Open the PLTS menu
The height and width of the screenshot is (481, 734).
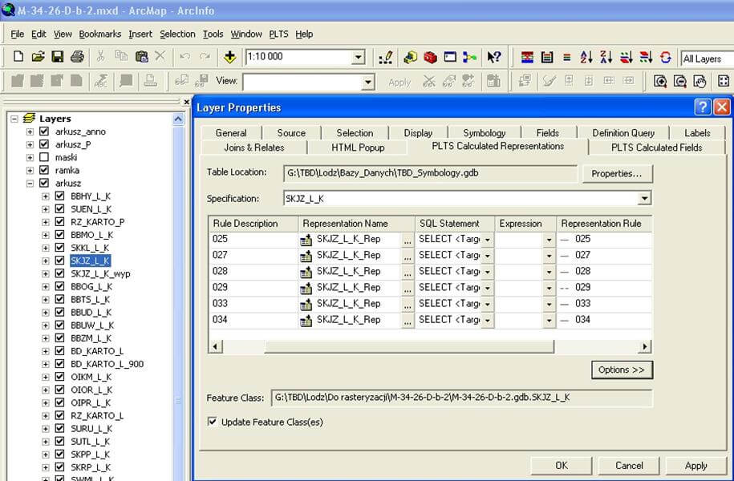pyautogui.click(x=278, y=34)
